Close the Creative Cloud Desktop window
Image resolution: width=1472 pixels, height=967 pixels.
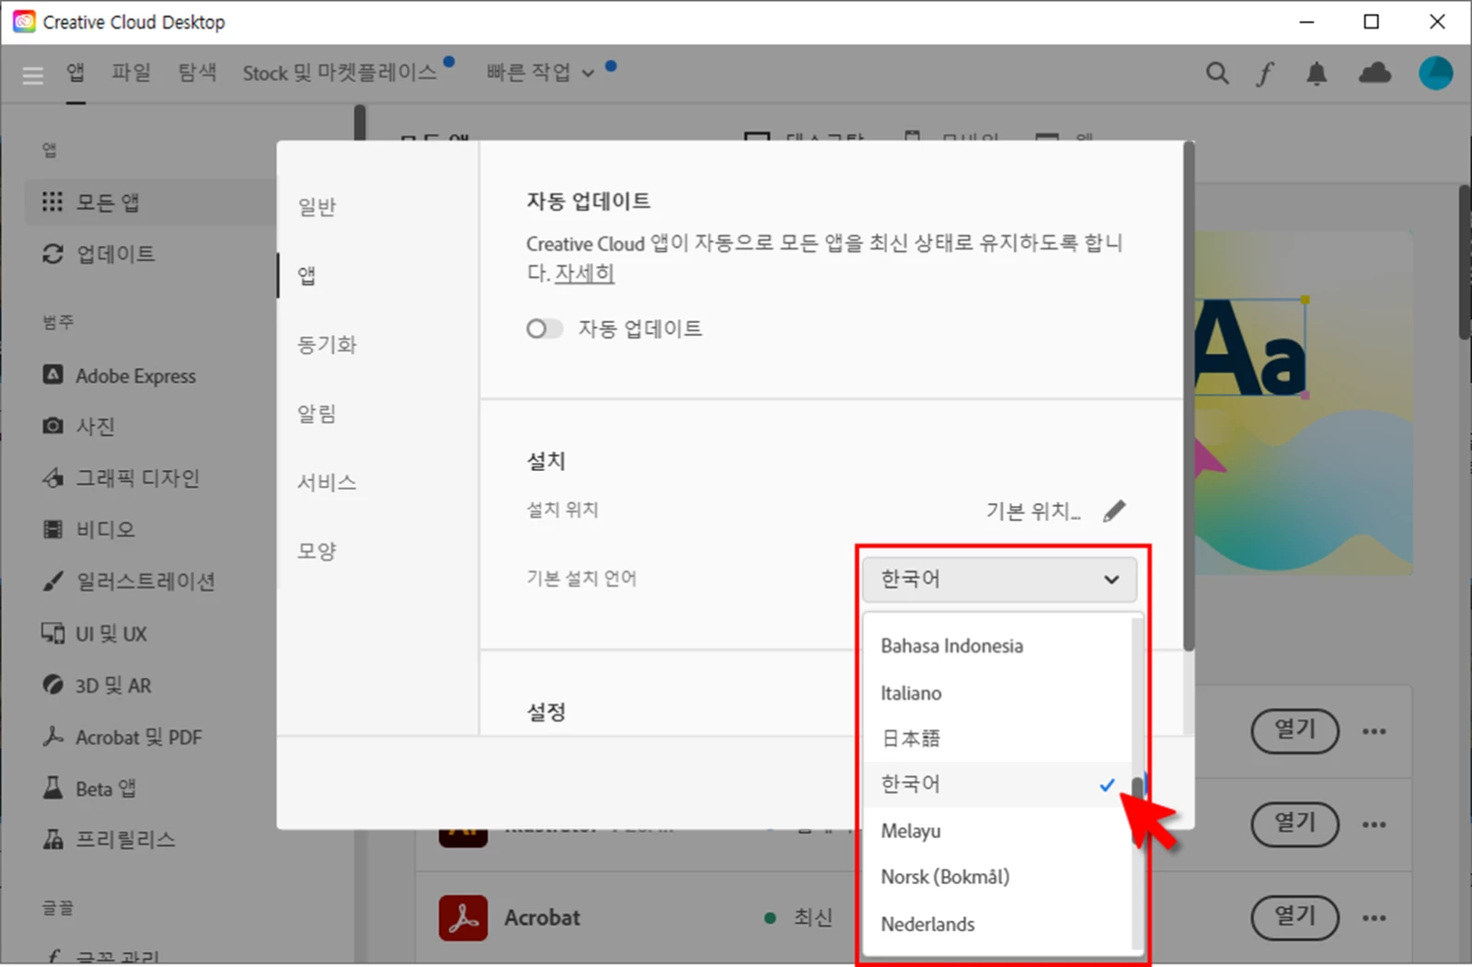1437,21
